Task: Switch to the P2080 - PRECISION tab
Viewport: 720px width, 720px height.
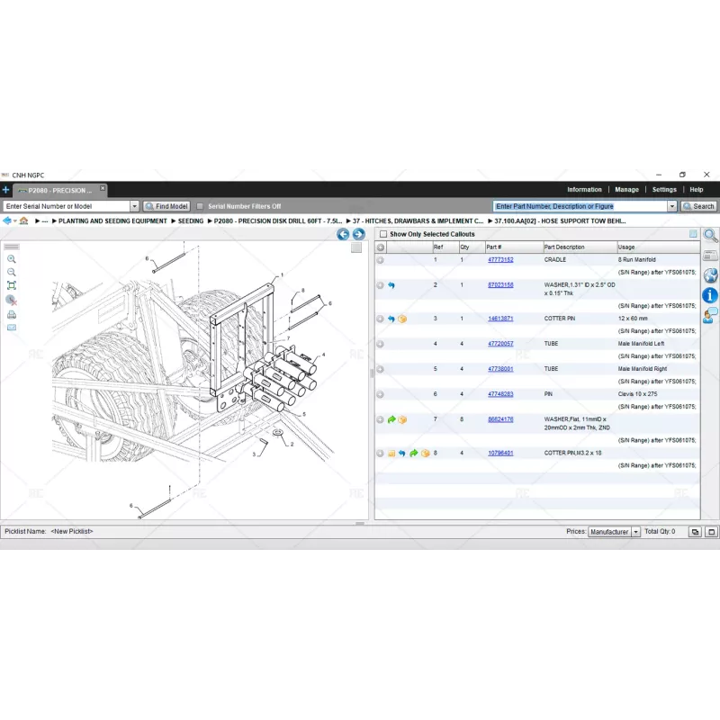Action: (58, 191)
